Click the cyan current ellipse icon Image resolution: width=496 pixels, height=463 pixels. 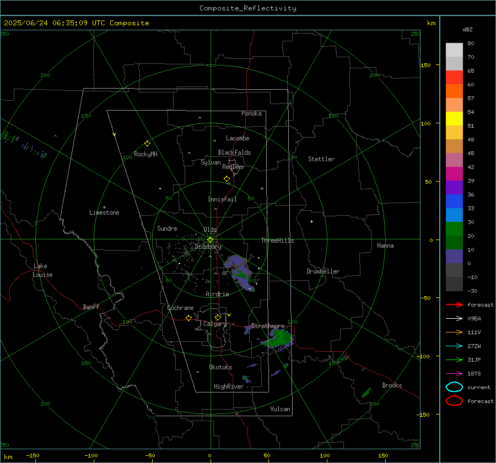(454, 387)
